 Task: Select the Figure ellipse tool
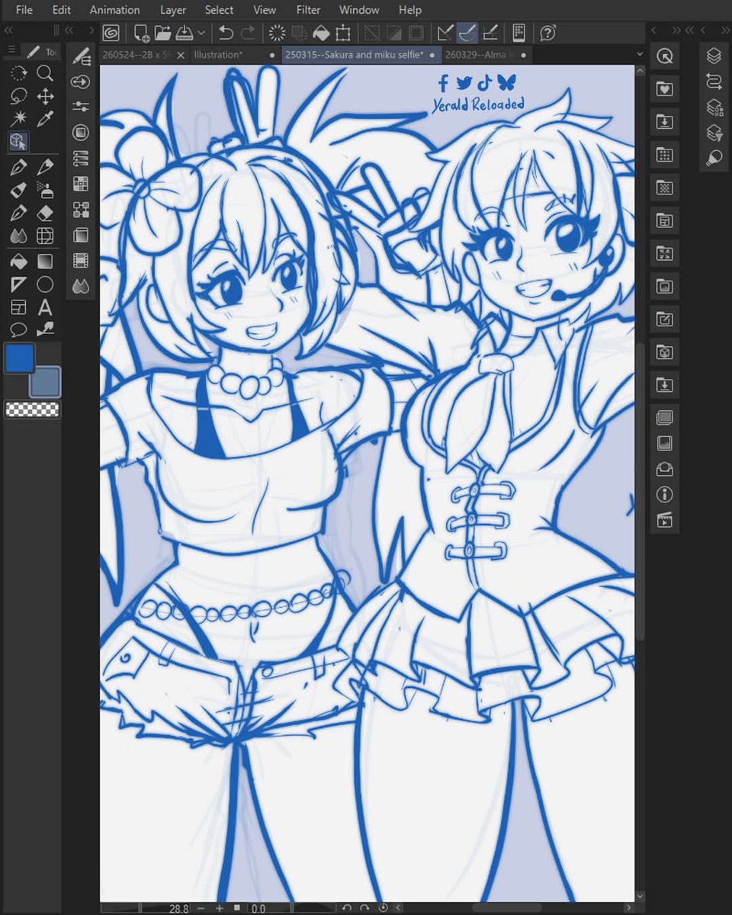[45, 284]
